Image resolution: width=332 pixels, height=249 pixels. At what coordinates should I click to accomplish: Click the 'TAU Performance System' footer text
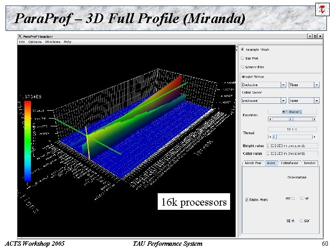168,244
